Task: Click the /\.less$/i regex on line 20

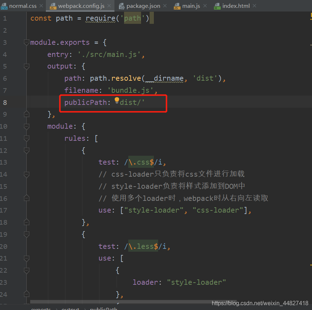Action: tap(145, 246)
